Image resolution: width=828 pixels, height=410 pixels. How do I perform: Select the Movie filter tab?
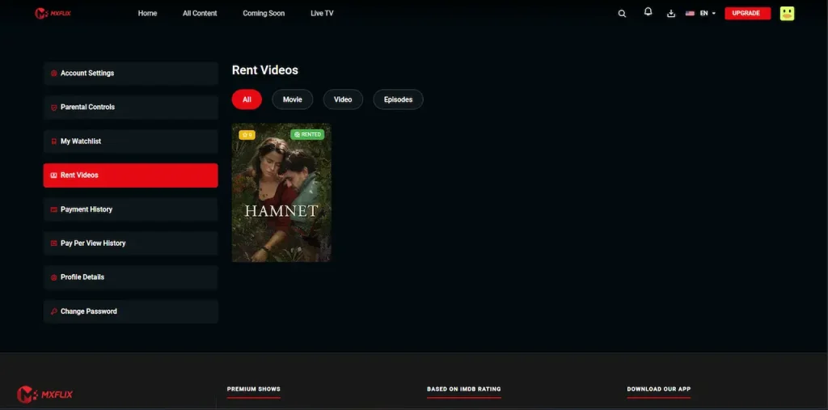[293, 99]
